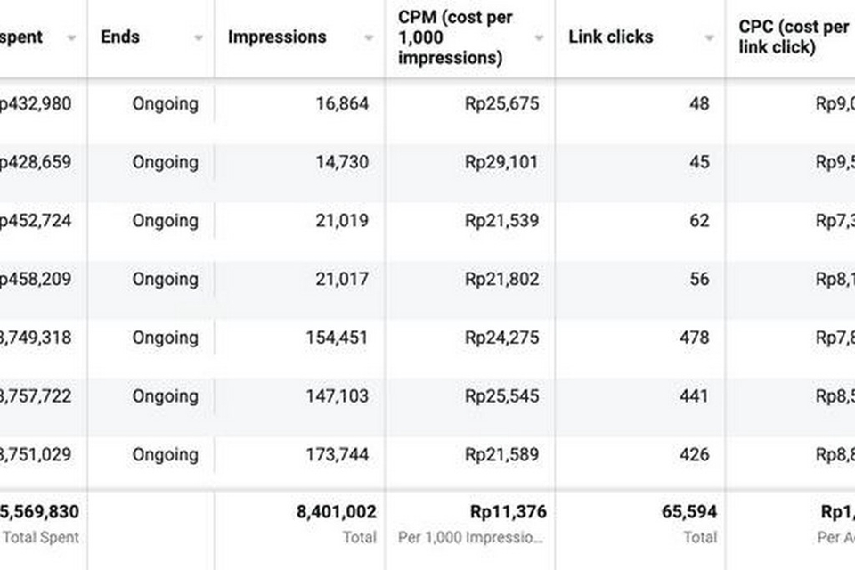This screenshot has width=855, height=570.
Task: Click the Total Spent value Rp5,569,830
Action: [40, 512]
